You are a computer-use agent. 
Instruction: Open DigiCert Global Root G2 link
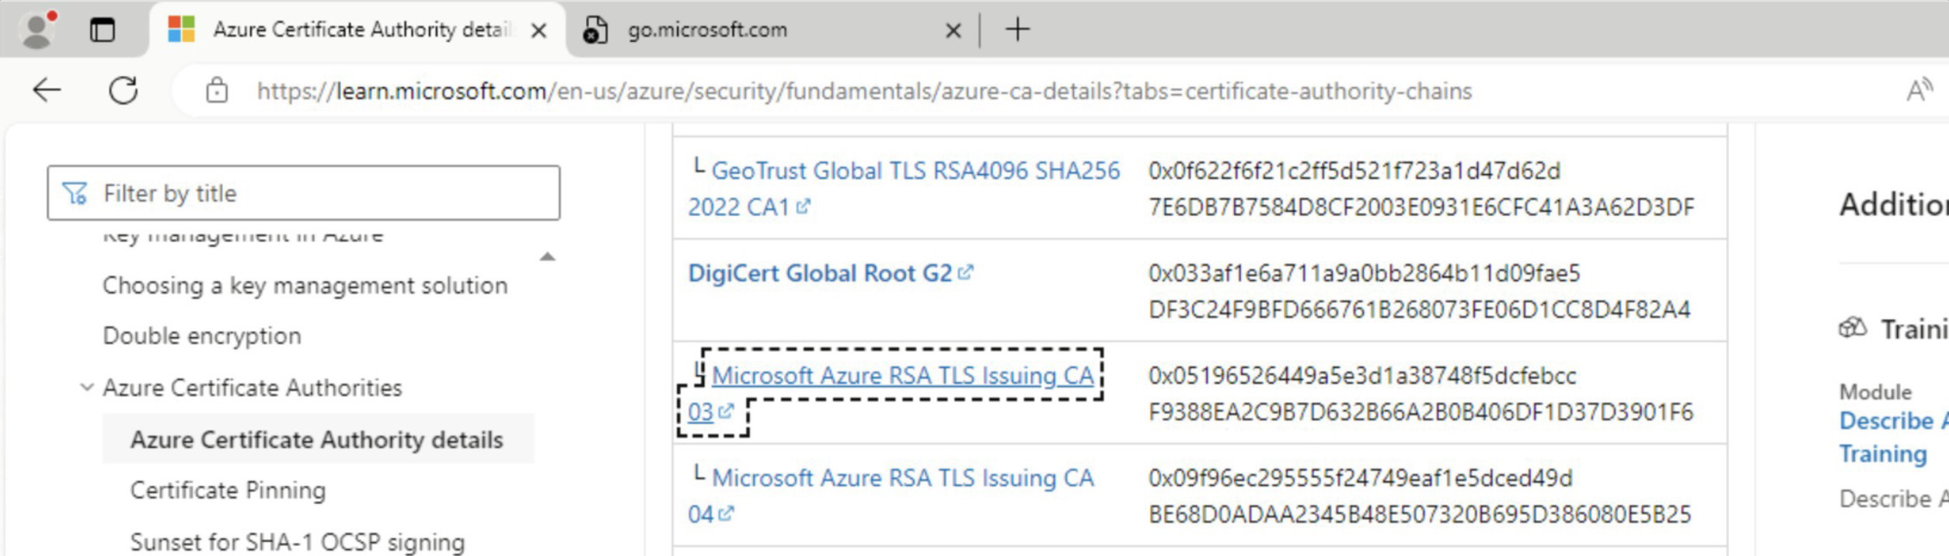820,273
